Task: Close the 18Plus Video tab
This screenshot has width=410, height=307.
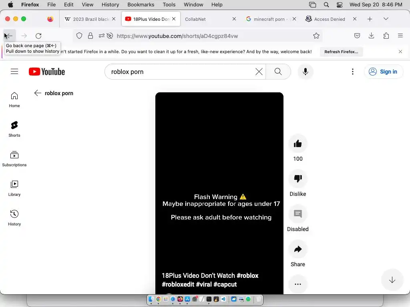Action: [174, 19]
